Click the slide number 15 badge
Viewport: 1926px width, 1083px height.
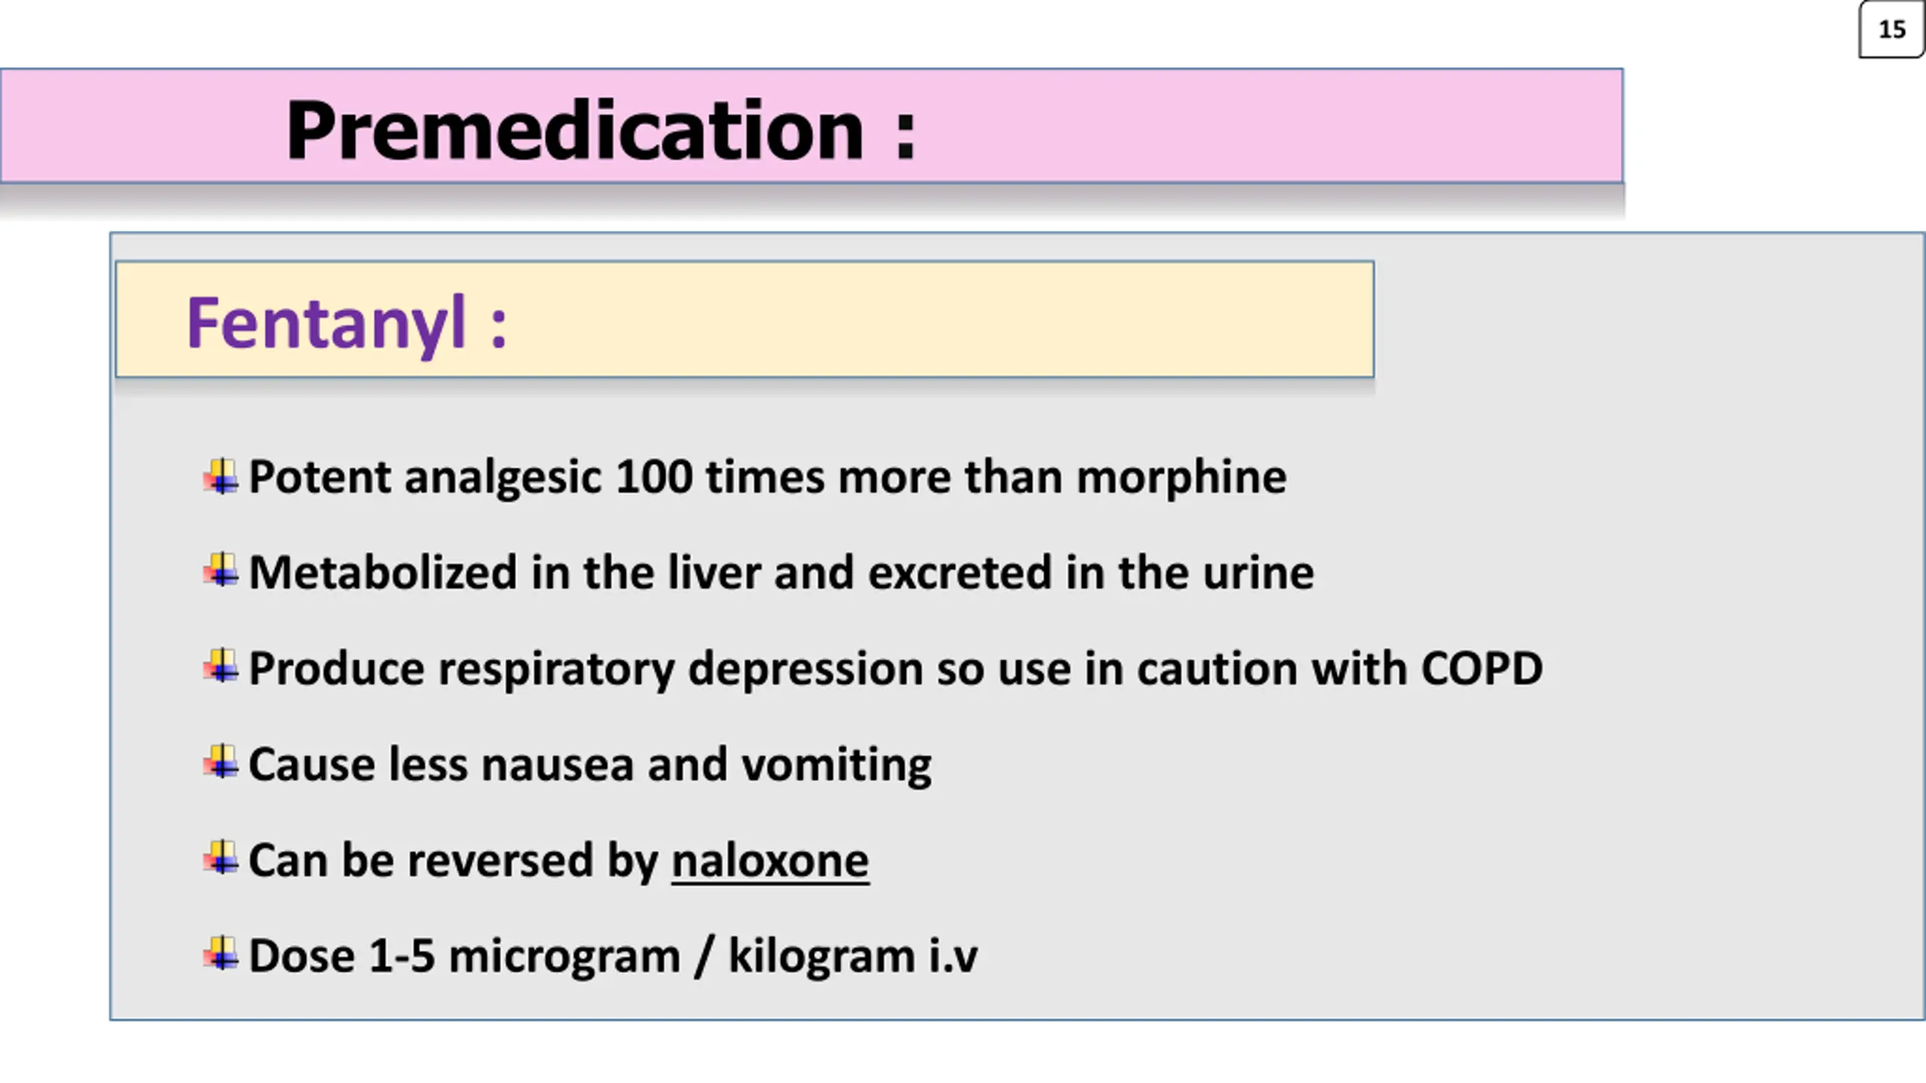click(x=1891, y=29)
